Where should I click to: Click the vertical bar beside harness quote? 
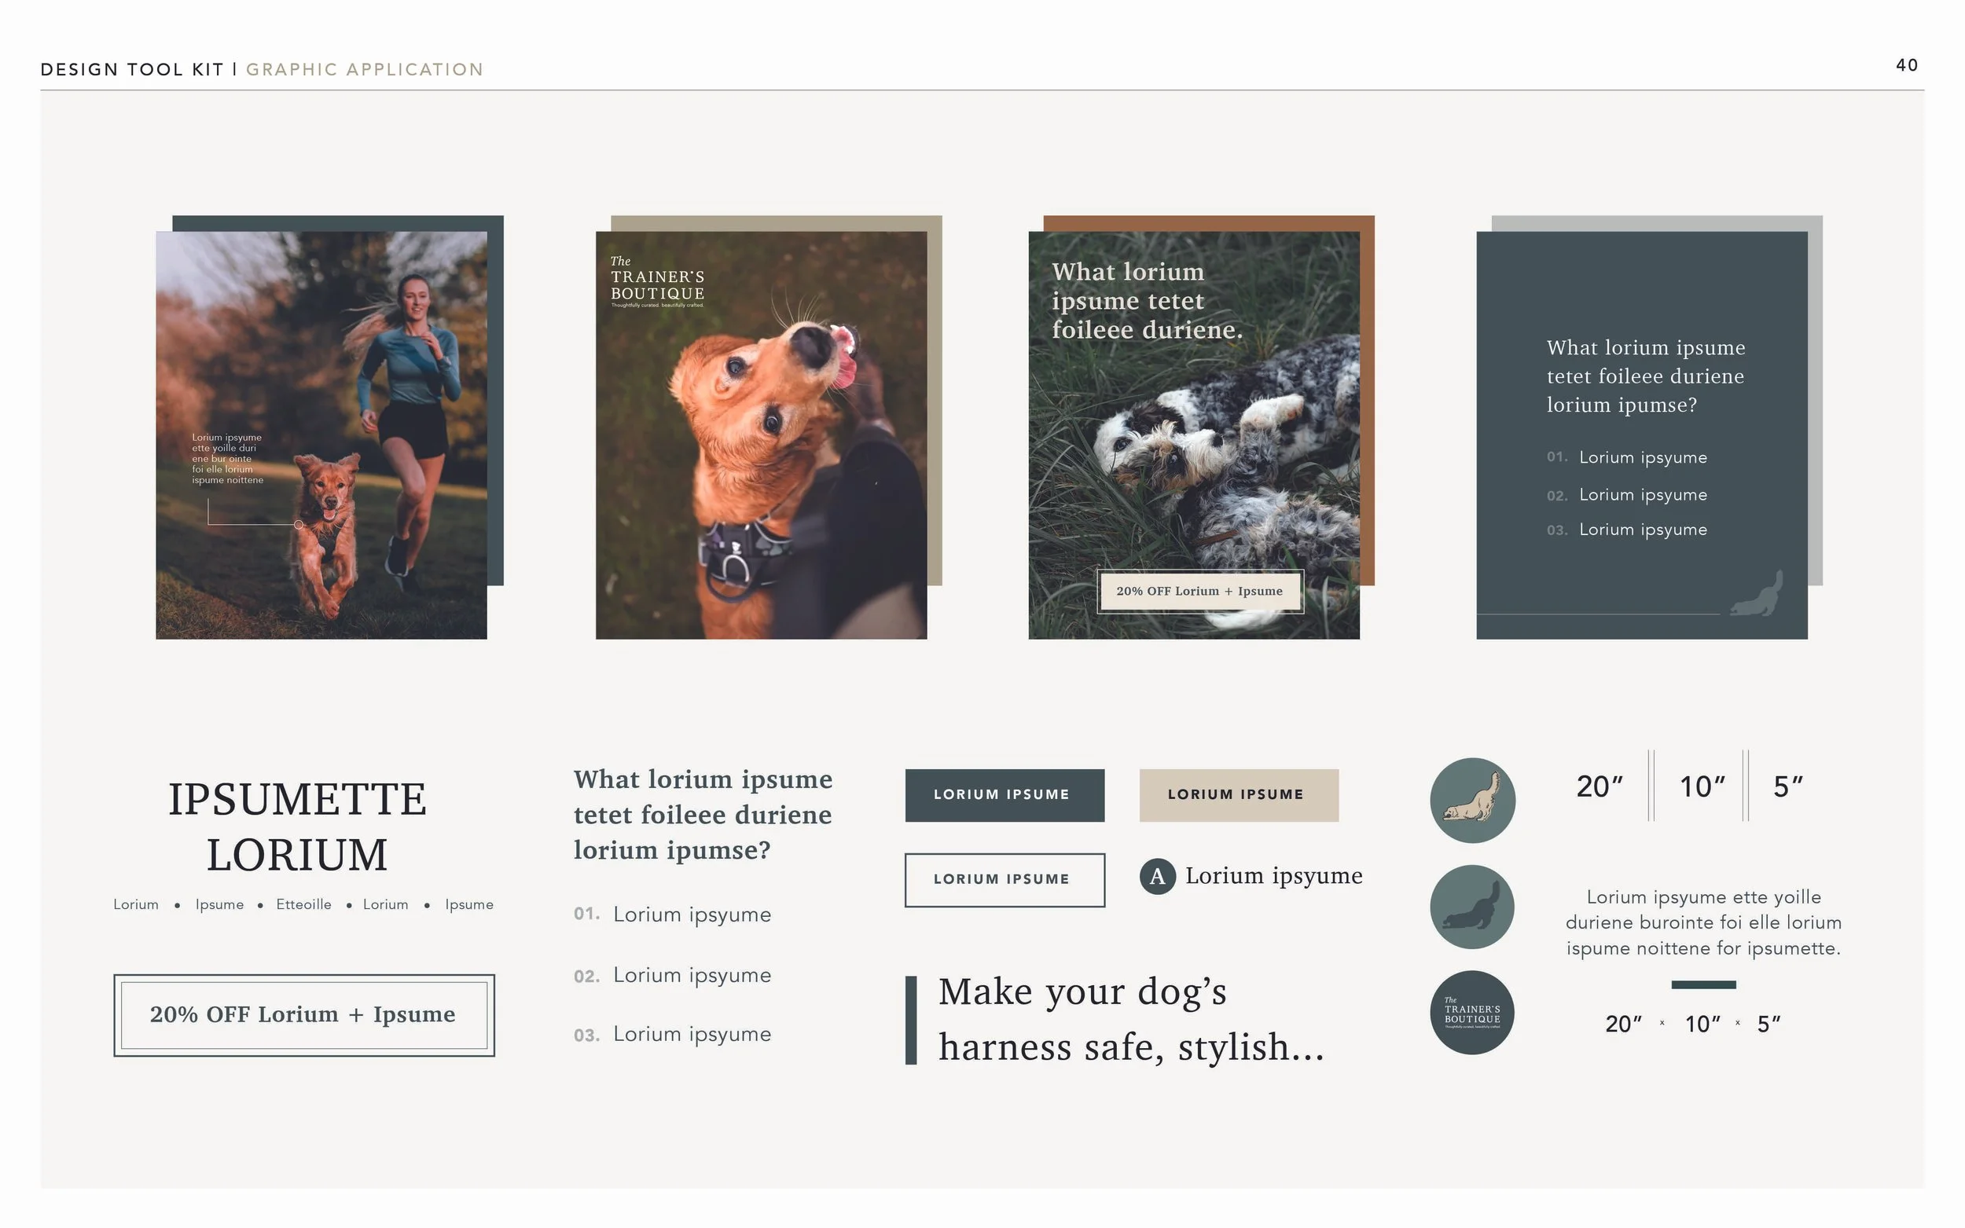pos(911,1020)
